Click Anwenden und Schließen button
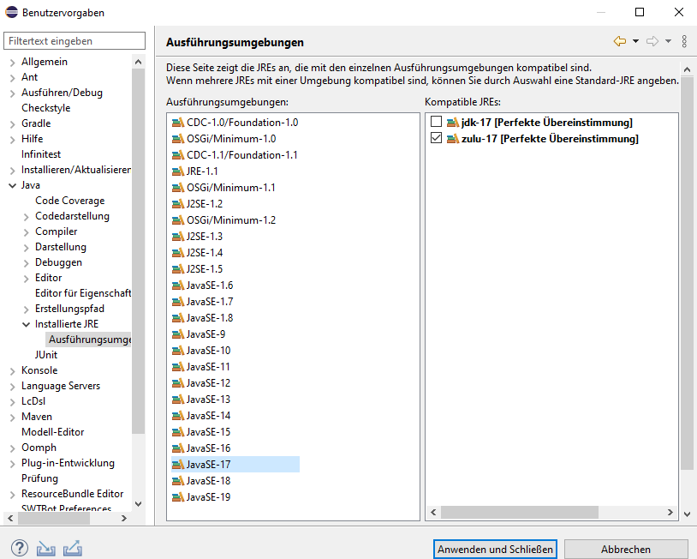 coord(495,550)
